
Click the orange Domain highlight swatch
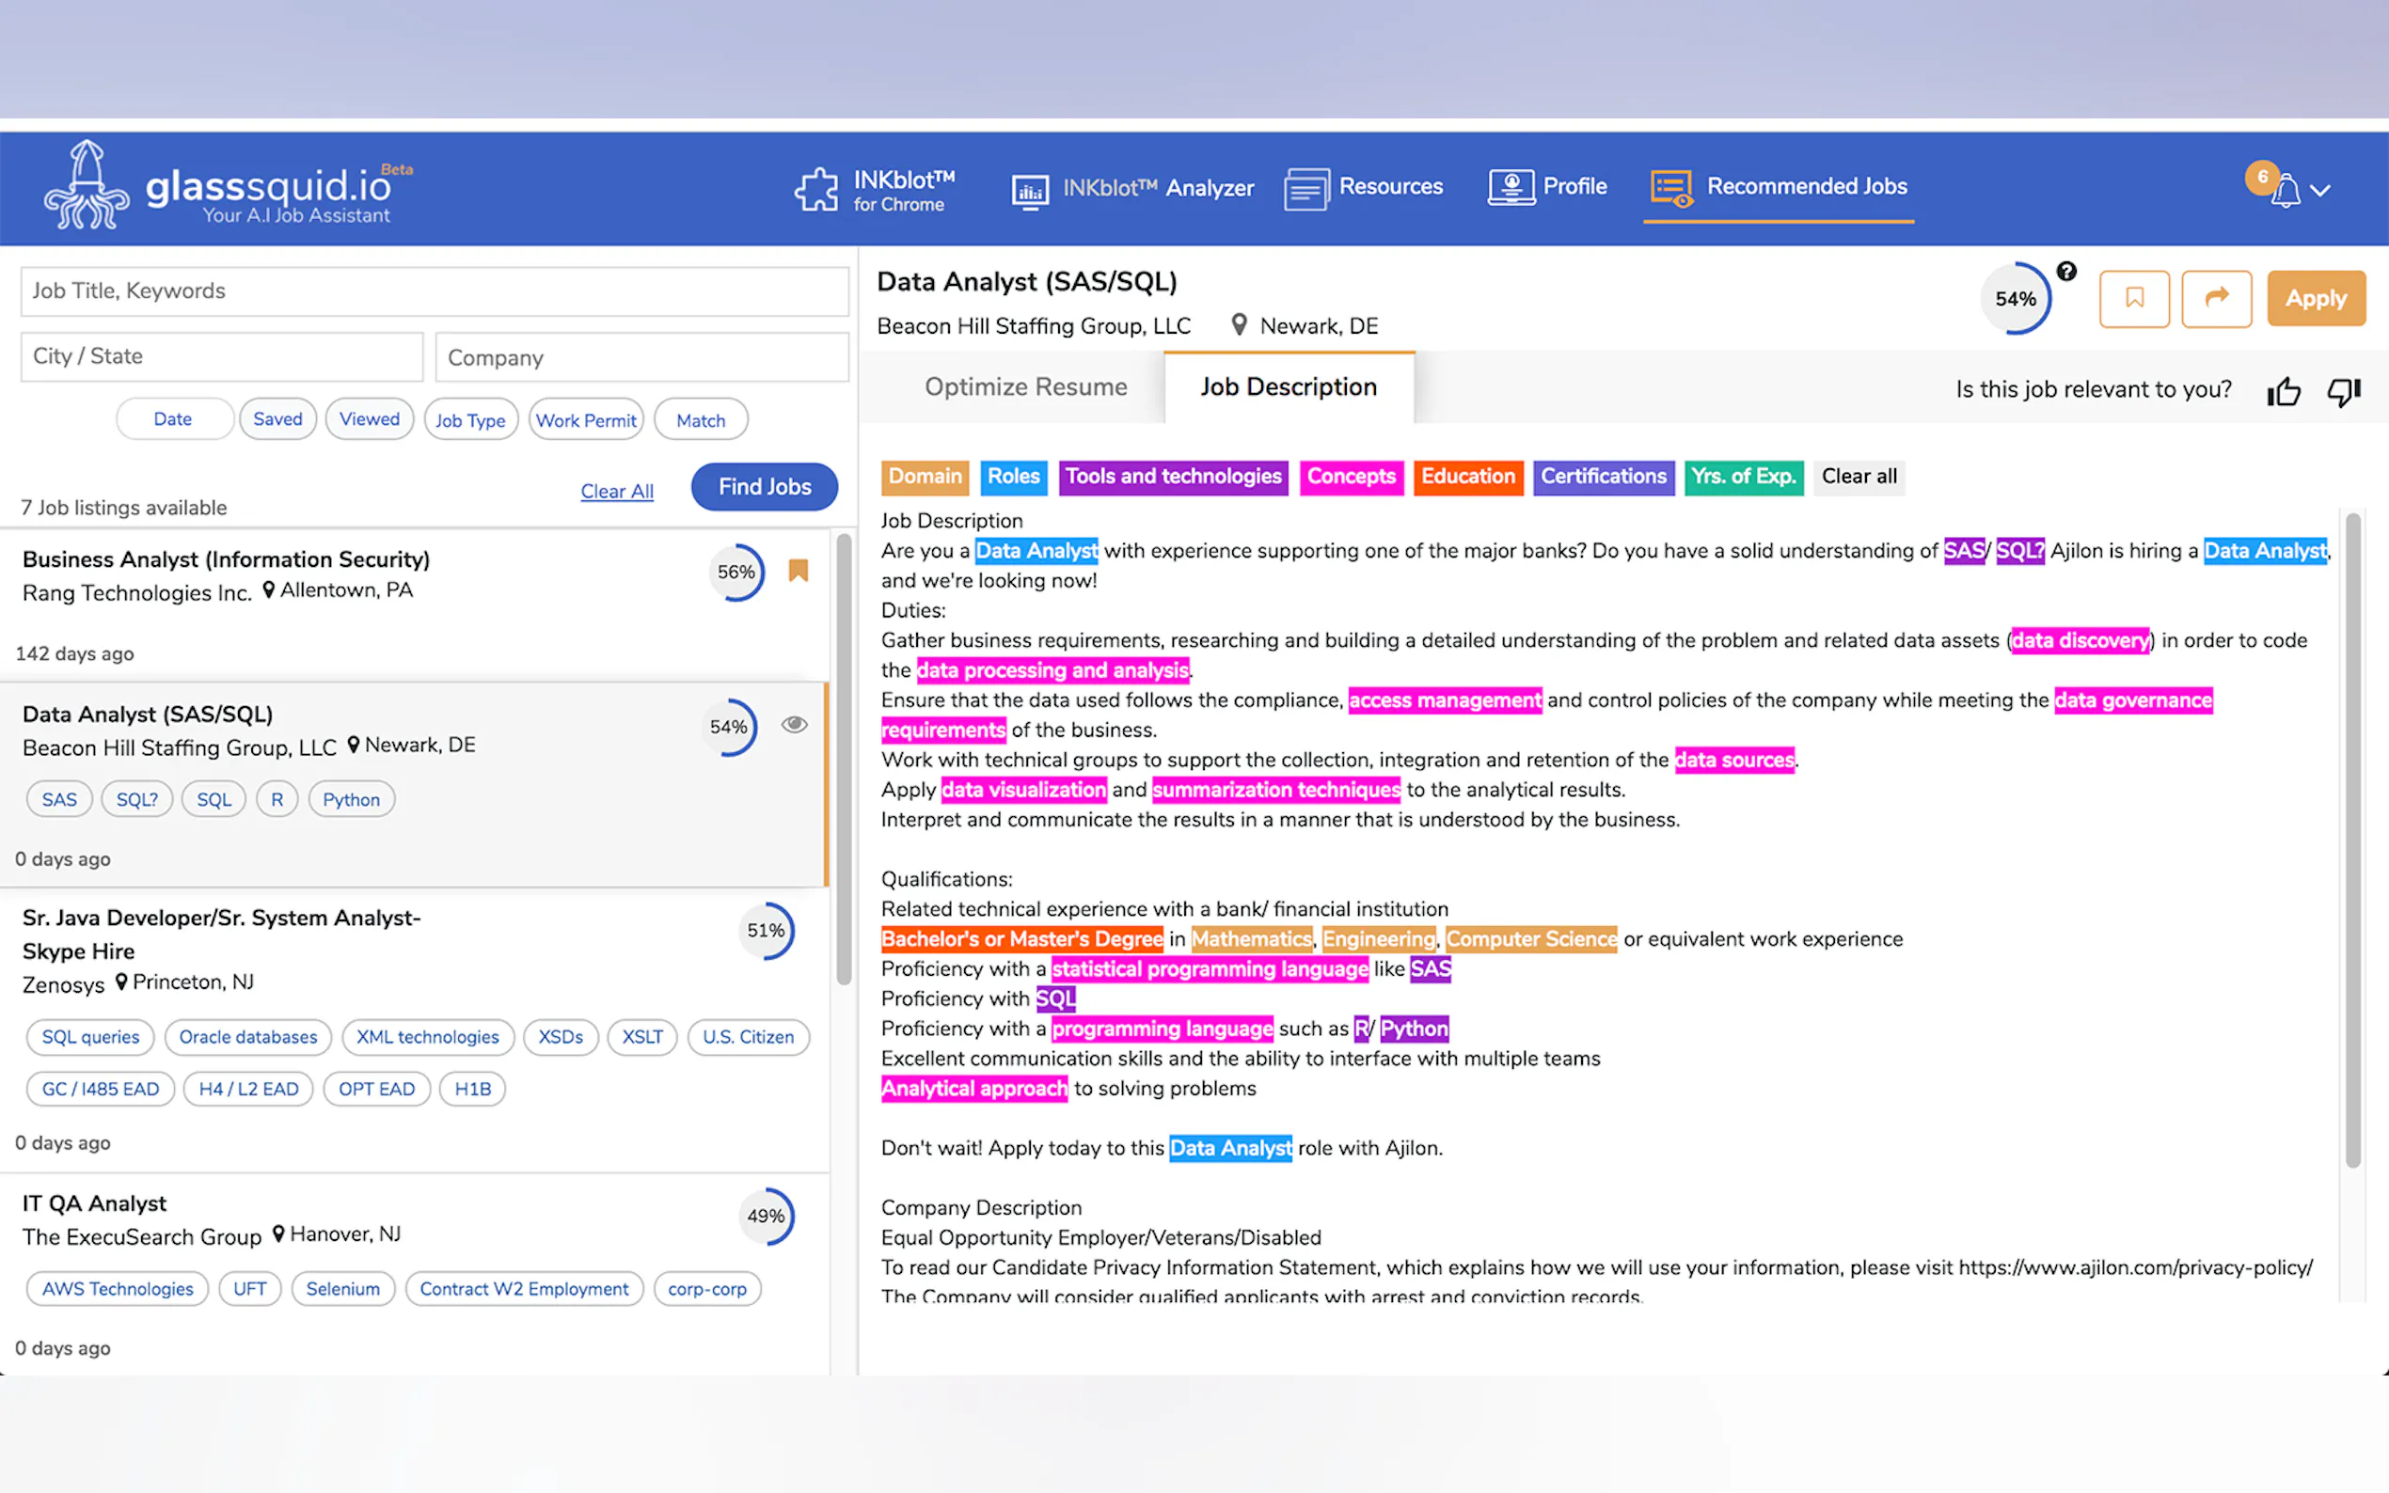[925, 477]
